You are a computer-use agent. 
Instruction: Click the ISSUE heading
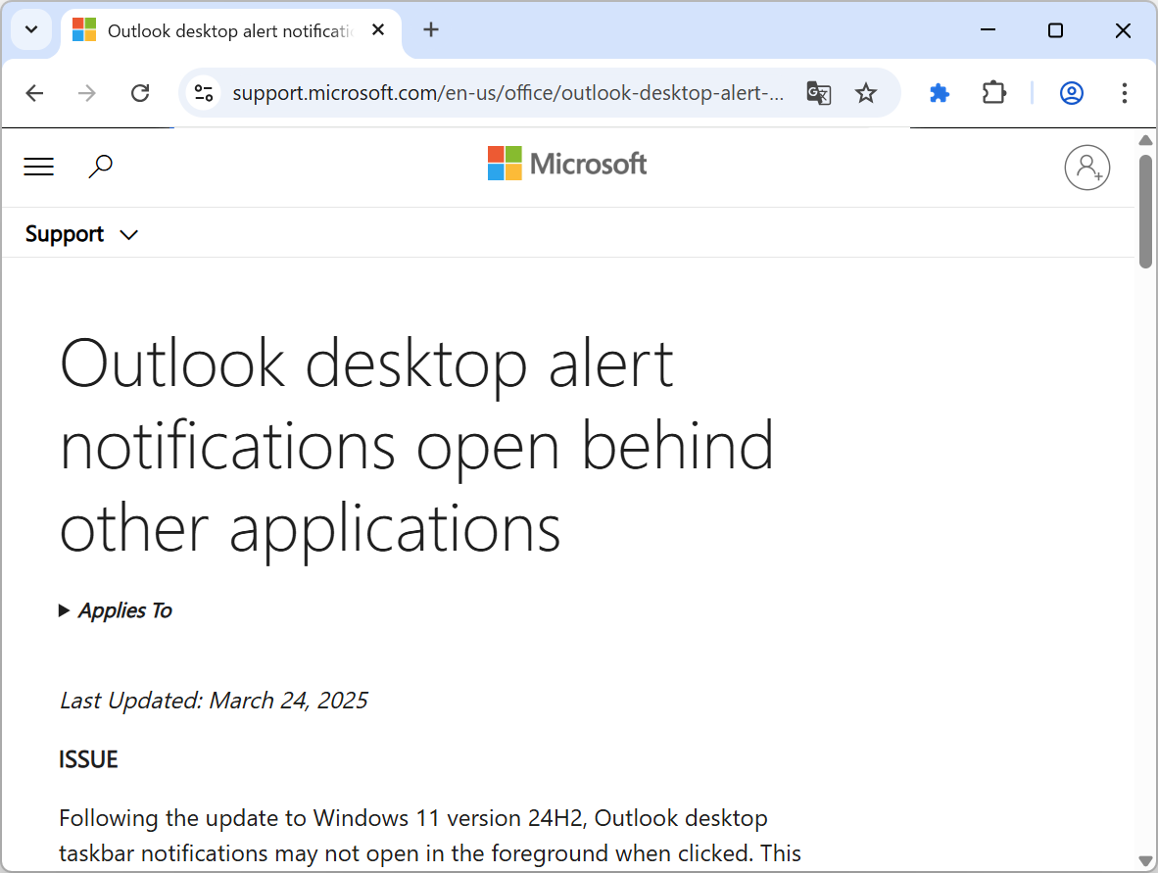point(88,759)
